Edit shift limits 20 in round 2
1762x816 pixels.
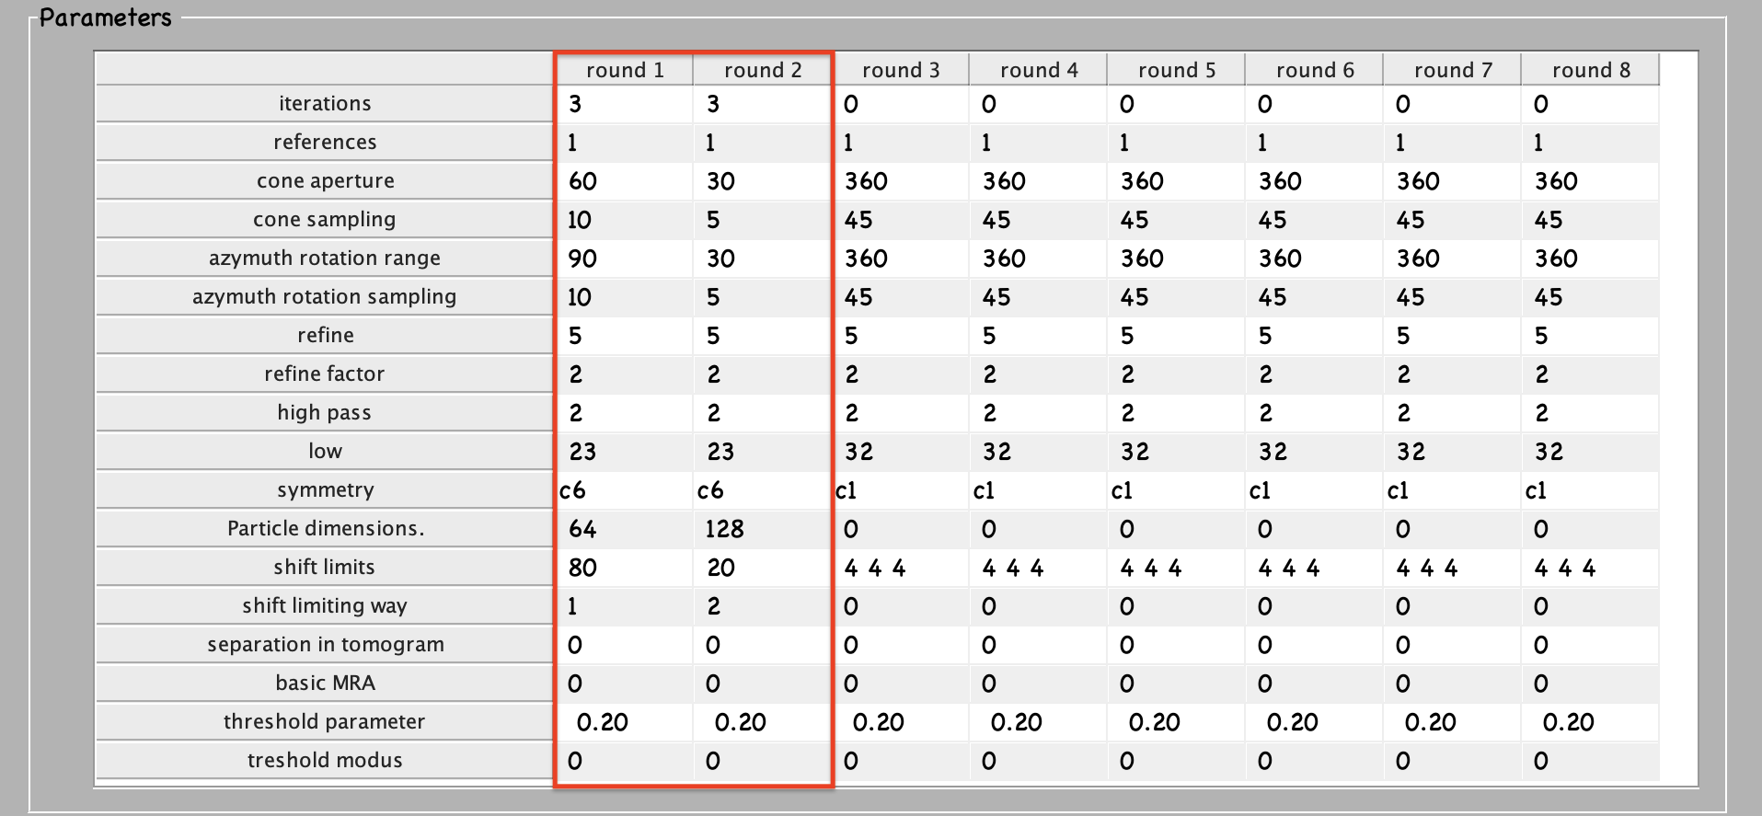tap(763, 568)
